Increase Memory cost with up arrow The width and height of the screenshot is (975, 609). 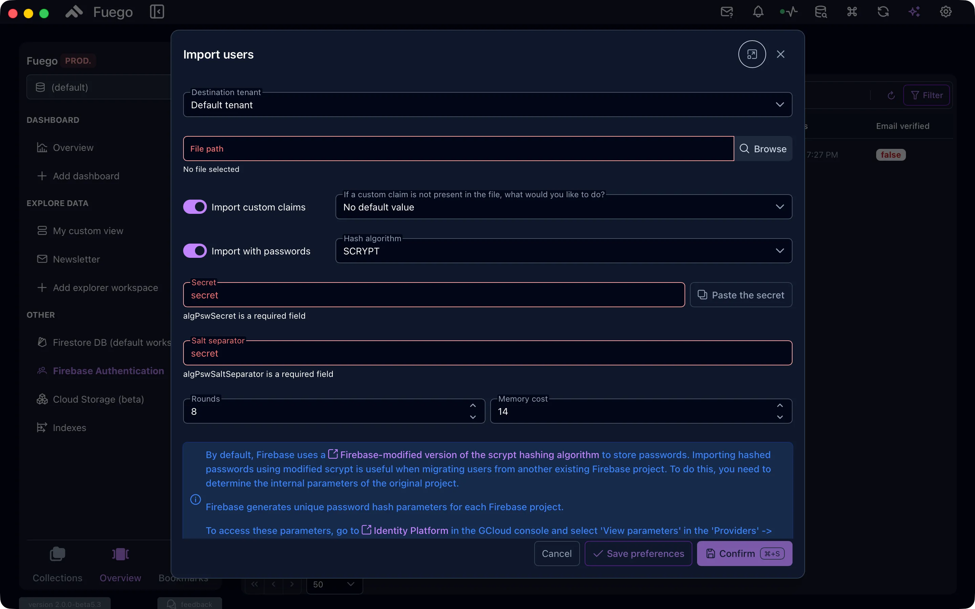780,406
